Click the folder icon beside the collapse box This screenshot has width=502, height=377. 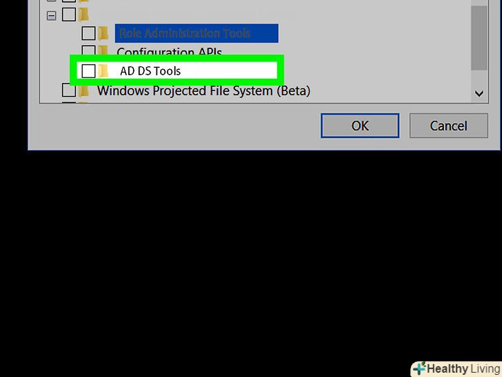point(83,14)
